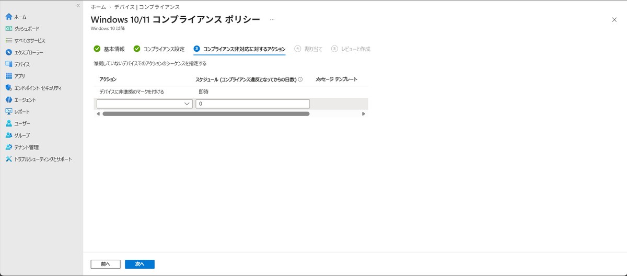Open the エクスプローラー icon

pos(9,52)
